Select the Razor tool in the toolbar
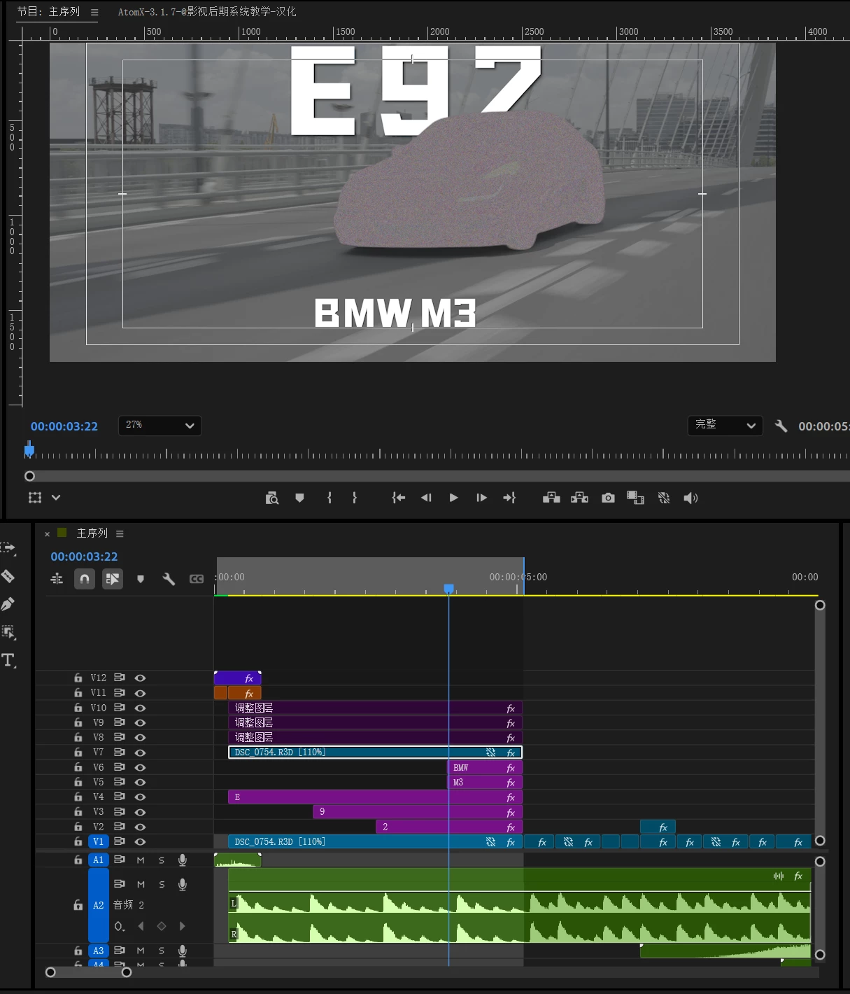Screen dimensions: 850x994 [x=8, y=576]
